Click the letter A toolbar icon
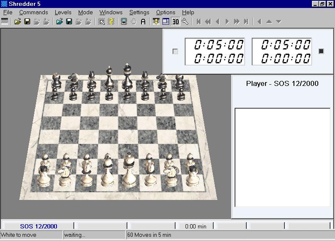The height and width of the screenshot is (241, 335). point(143,22)
